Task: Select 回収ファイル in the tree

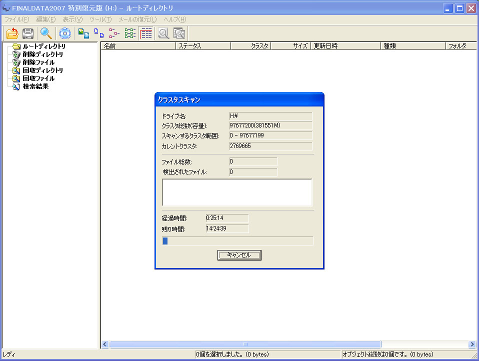Action: (x=38, y=78)
